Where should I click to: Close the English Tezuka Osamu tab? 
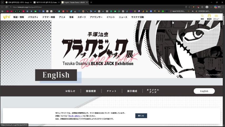87,2
